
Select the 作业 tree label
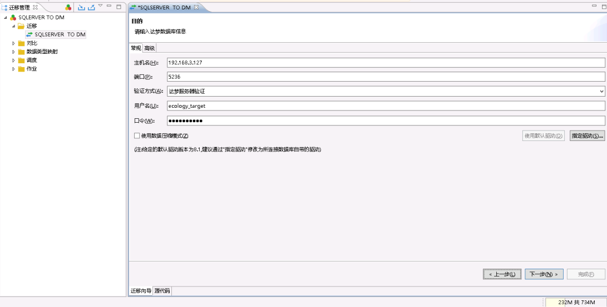click(x=32, y=69)
